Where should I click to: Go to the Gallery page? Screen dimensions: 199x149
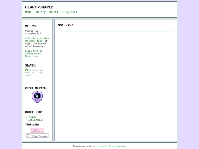click(x=40, y=12)
